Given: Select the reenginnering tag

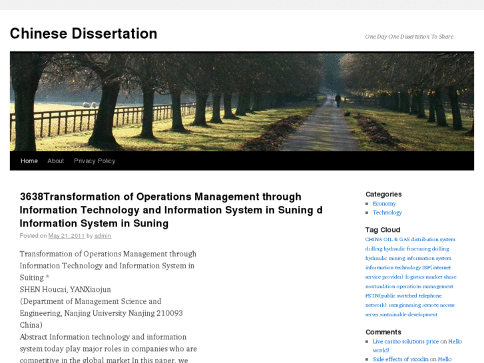Looking at the screenshot, I should (404, 305).
